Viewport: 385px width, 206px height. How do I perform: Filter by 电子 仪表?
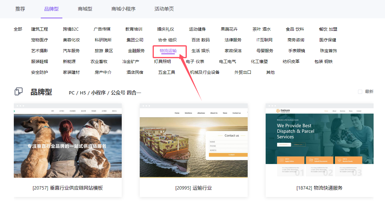coord(195,61)
